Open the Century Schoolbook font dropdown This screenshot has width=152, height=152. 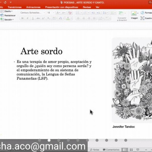pyautogui.click(x=32, y=13)
